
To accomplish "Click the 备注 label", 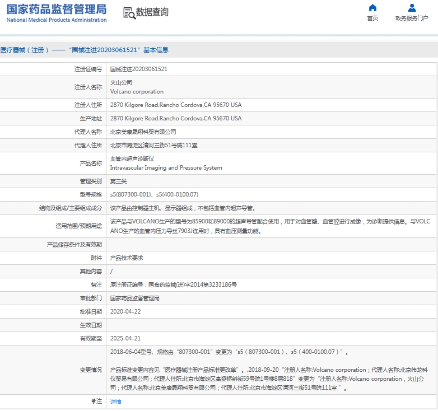I will pyautogui.click(x=96, y=285).
